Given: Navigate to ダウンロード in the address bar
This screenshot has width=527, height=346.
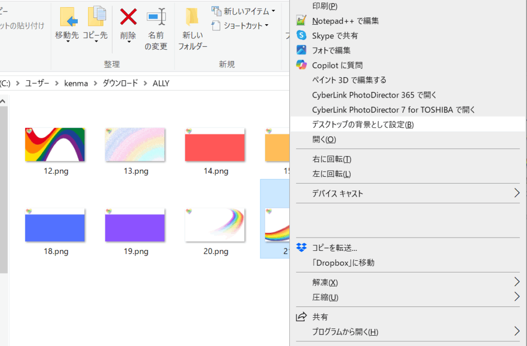Looking at the screenshot, I should click(120, 83).
